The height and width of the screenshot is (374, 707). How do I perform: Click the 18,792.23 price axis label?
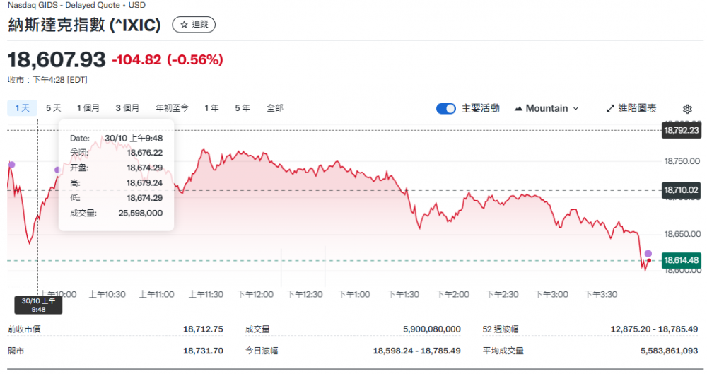(x=681, y=130)
